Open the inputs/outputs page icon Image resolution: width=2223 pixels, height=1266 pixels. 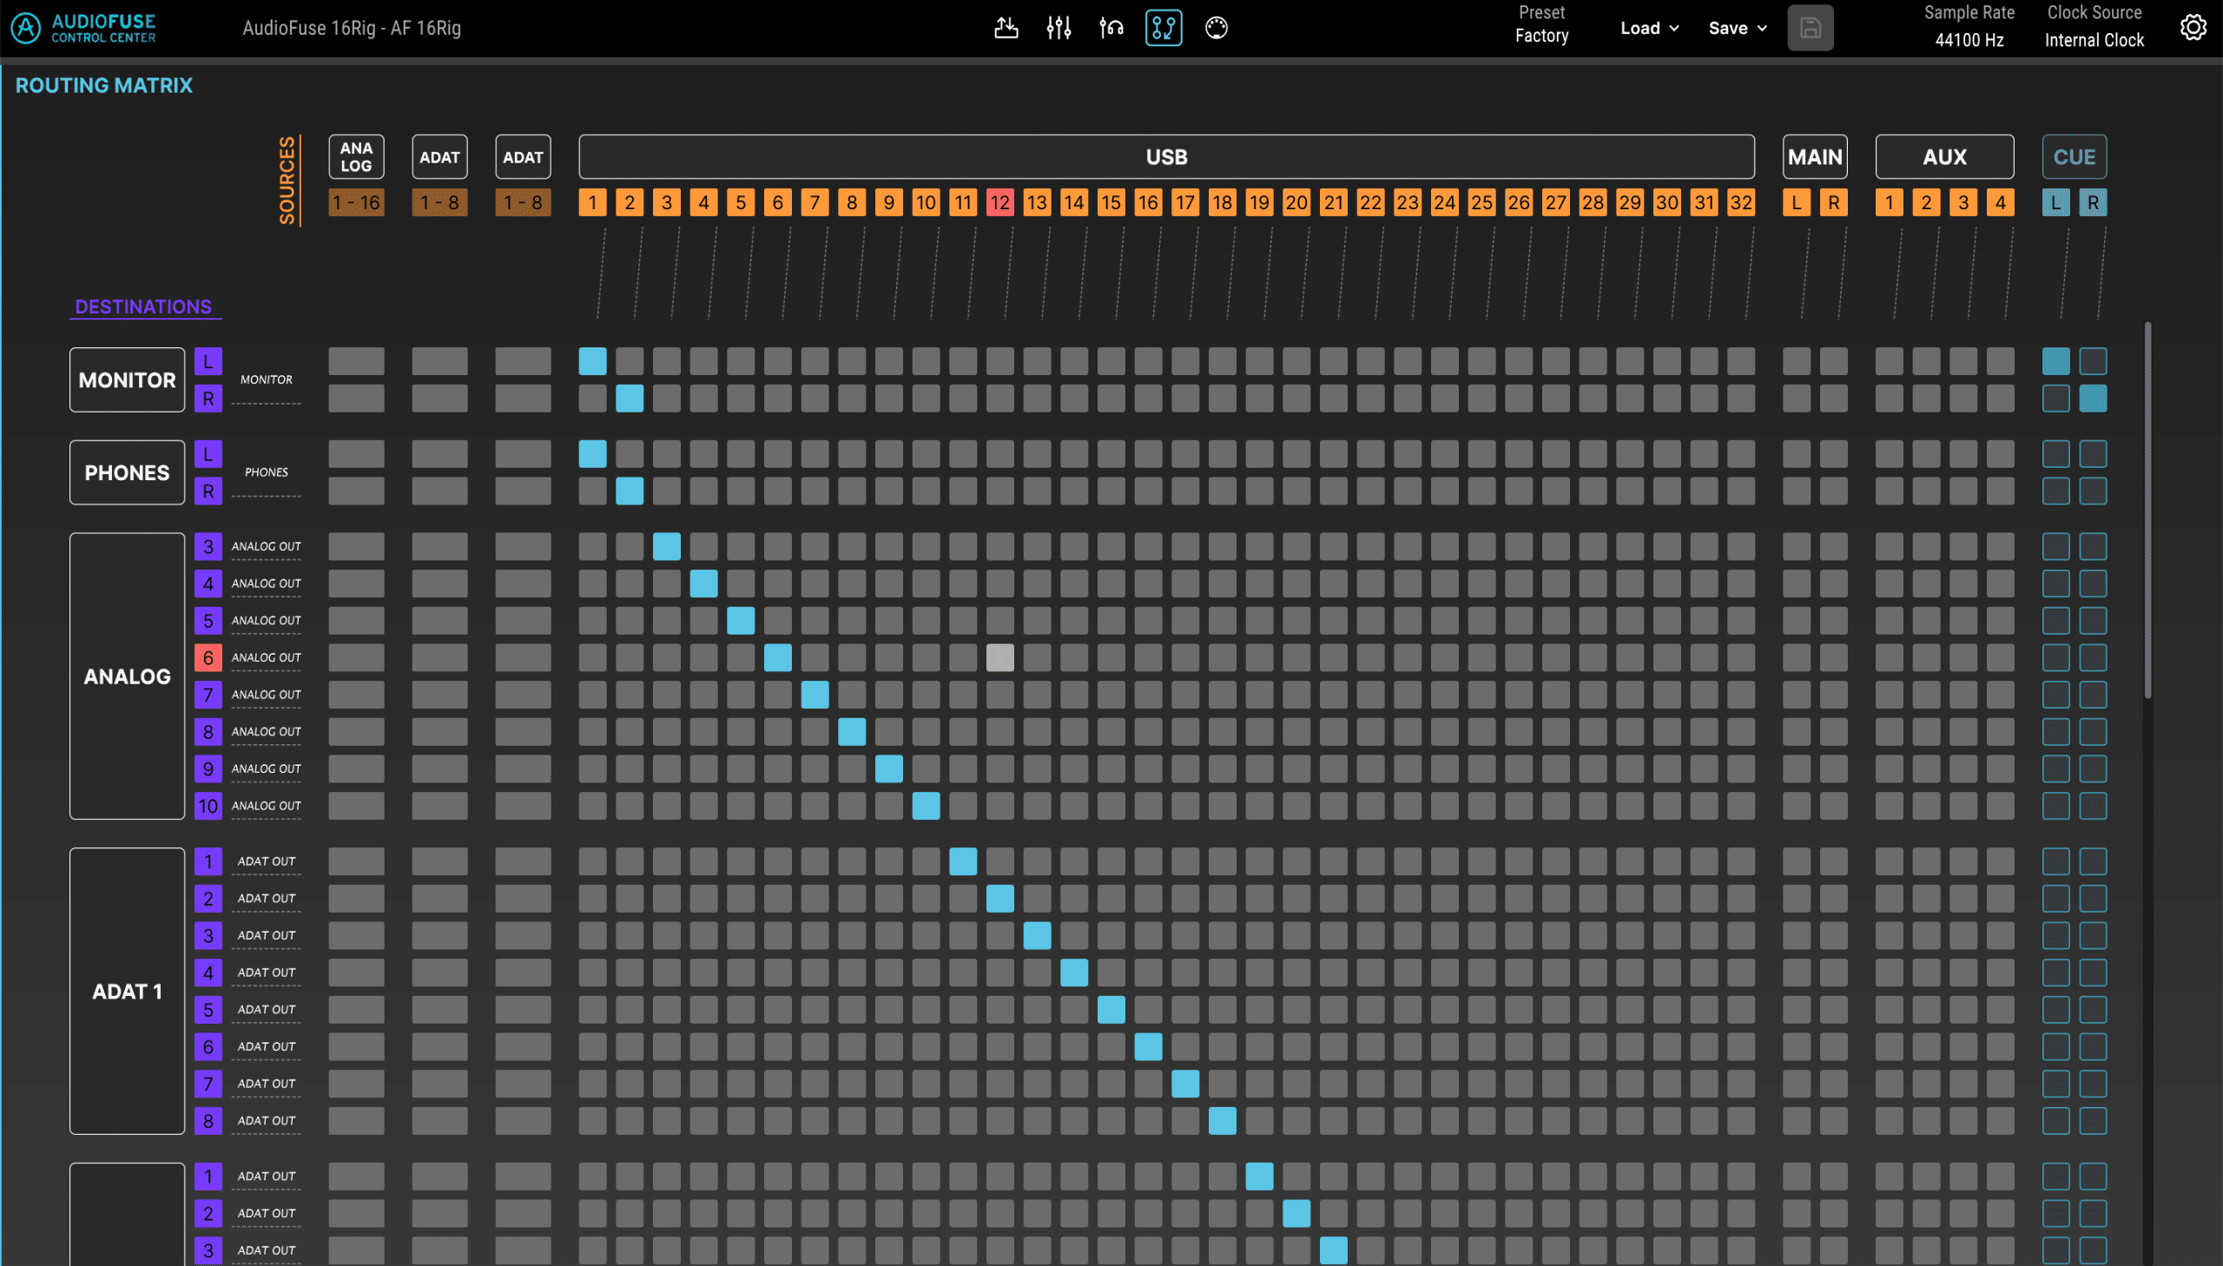click(1006, 28)
